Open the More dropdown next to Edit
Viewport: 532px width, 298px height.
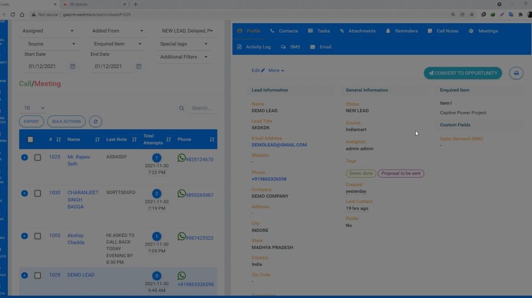click(275, 70)
